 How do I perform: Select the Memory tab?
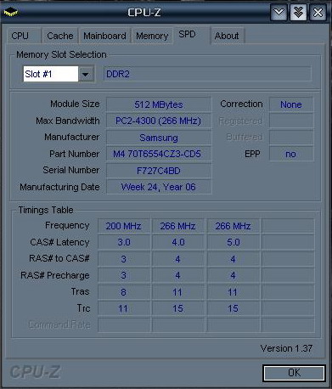click(152, 36)
